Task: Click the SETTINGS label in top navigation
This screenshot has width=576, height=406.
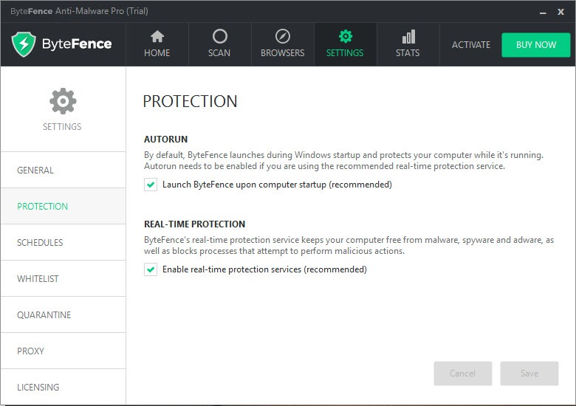Action: pyautogui.click(x=345, y=53)
